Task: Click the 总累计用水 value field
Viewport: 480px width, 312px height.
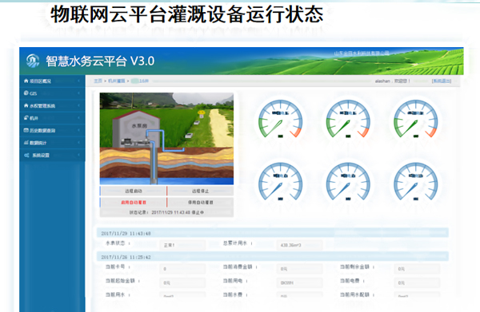Action: [299, 245]
